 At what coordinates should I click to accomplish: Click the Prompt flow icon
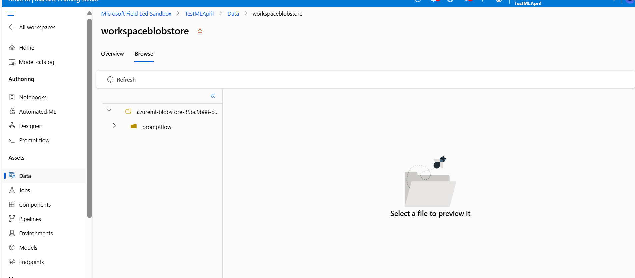[x=12, y=141]
